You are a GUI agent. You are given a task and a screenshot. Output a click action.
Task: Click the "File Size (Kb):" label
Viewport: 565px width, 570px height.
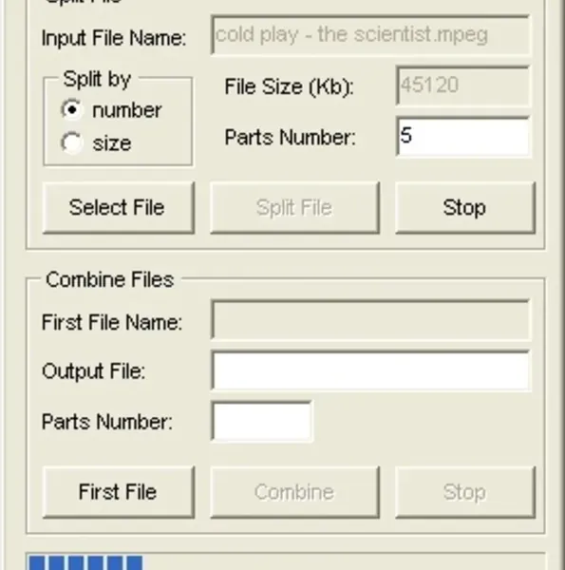pyautogui.click(x=290, y=86)
